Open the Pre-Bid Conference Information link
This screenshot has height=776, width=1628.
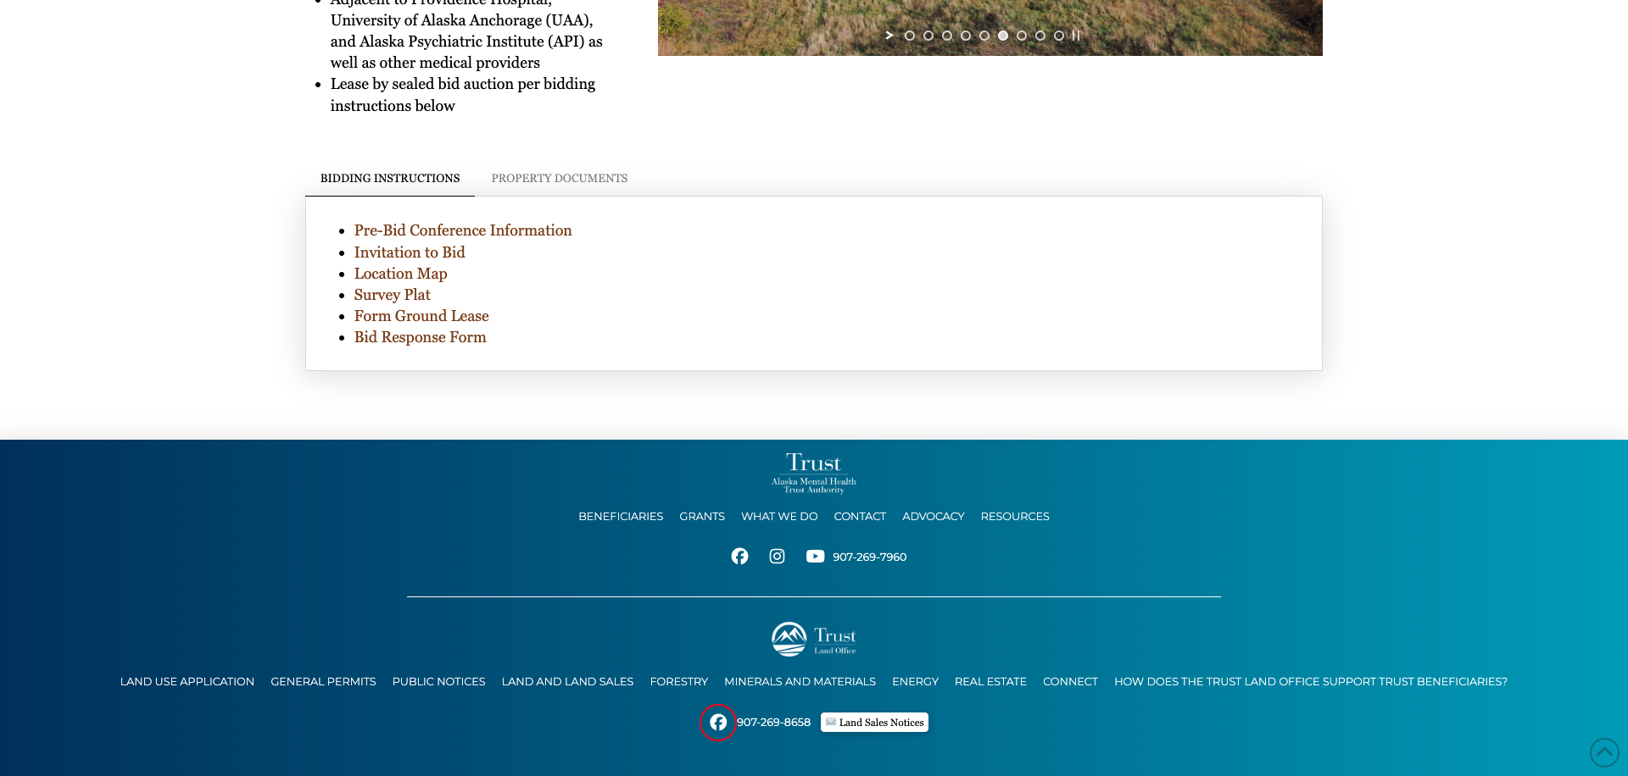click(463, 230)
